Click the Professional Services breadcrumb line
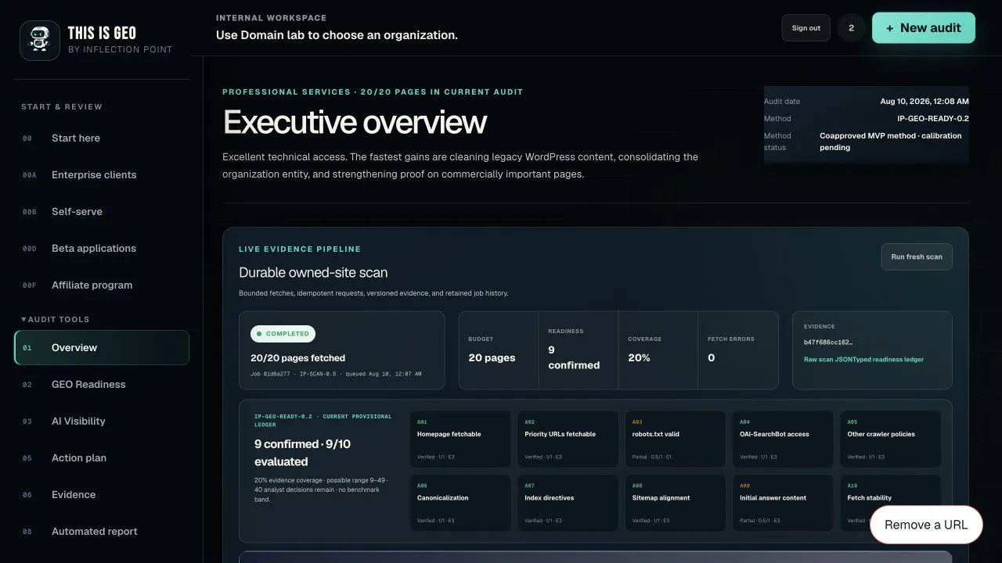The height and width of the screenshot is (563, 1002). pyautogui.click(x=373, y=92)
